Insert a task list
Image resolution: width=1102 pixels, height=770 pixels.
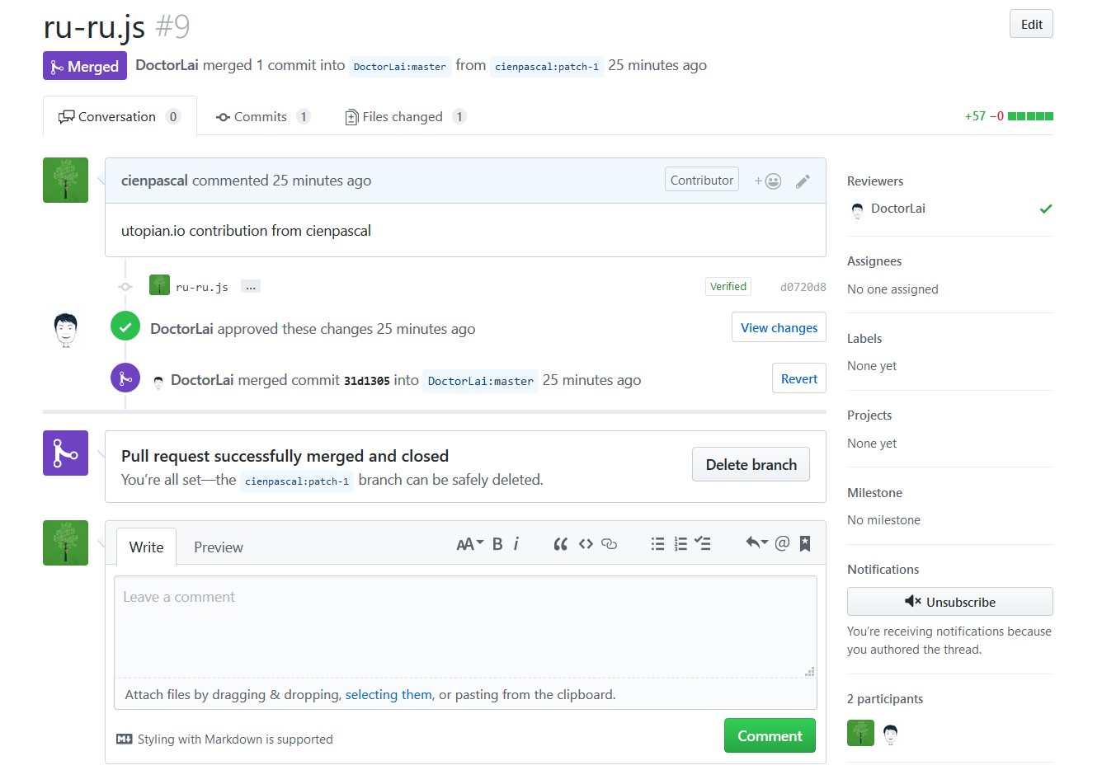[703, 543]
